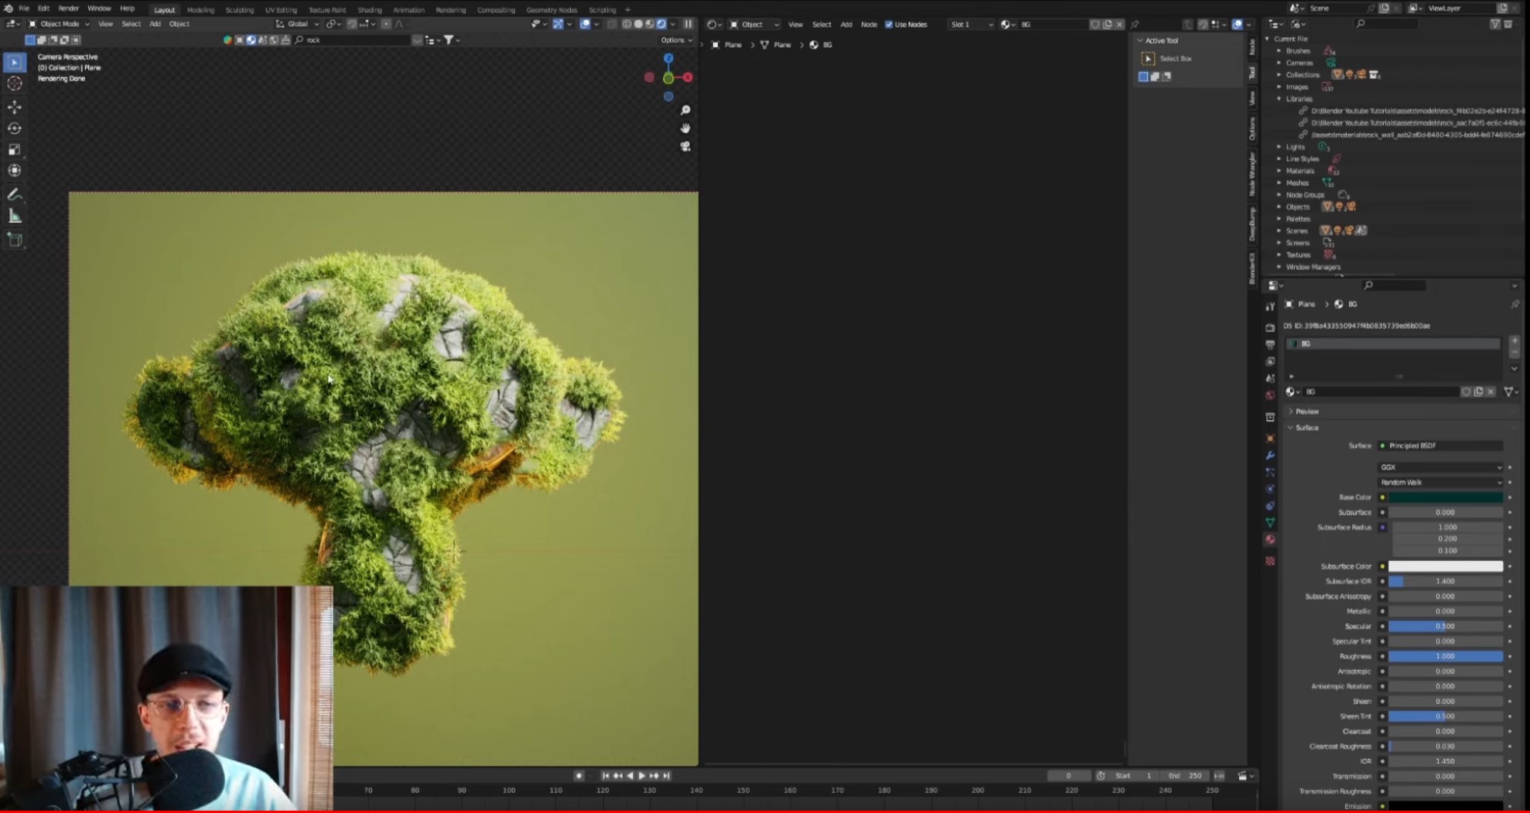The image size is (1530, 813).
Task: Open the Texture properties checker tab
Action: tap(1270, 561)
